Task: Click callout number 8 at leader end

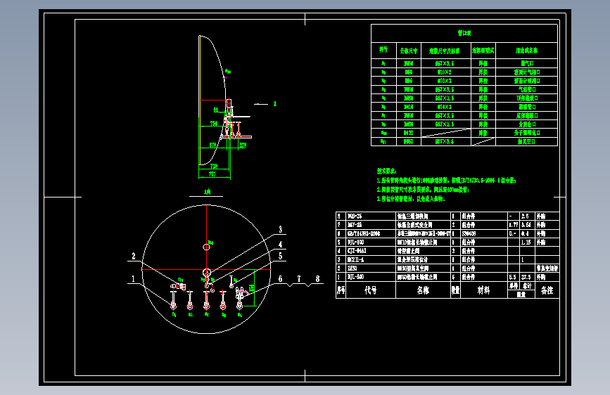Action: 317,279
